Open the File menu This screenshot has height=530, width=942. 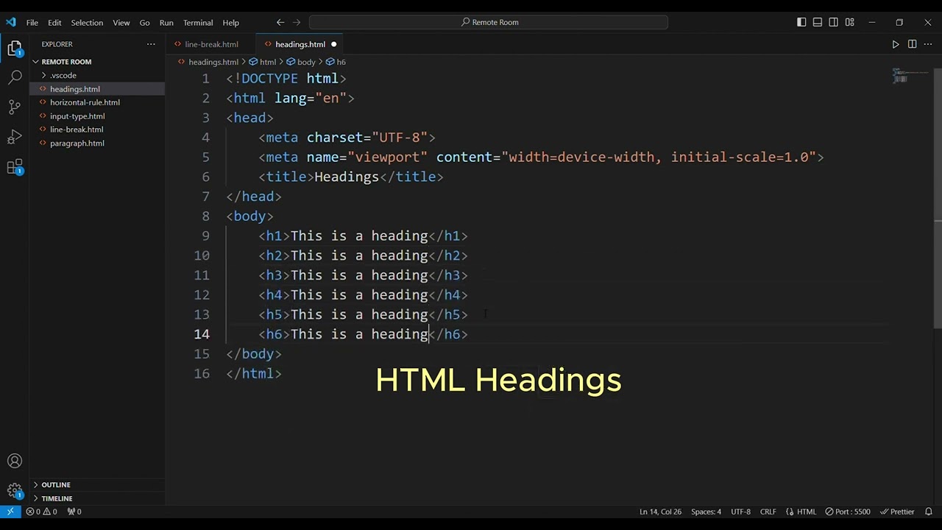[x=32, y=22]
